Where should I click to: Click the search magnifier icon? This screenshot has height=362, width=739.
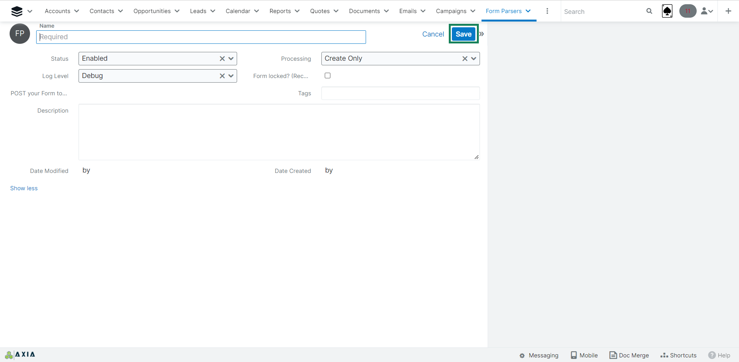649,11
